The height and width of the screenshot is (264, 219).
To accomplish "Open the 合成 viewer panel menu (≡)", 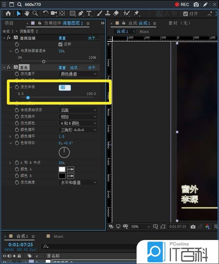I will coord(155,23).
